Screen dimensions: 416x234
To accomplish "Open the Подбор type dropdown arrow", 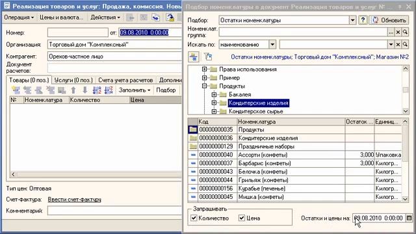I will [x=352, y=20].
